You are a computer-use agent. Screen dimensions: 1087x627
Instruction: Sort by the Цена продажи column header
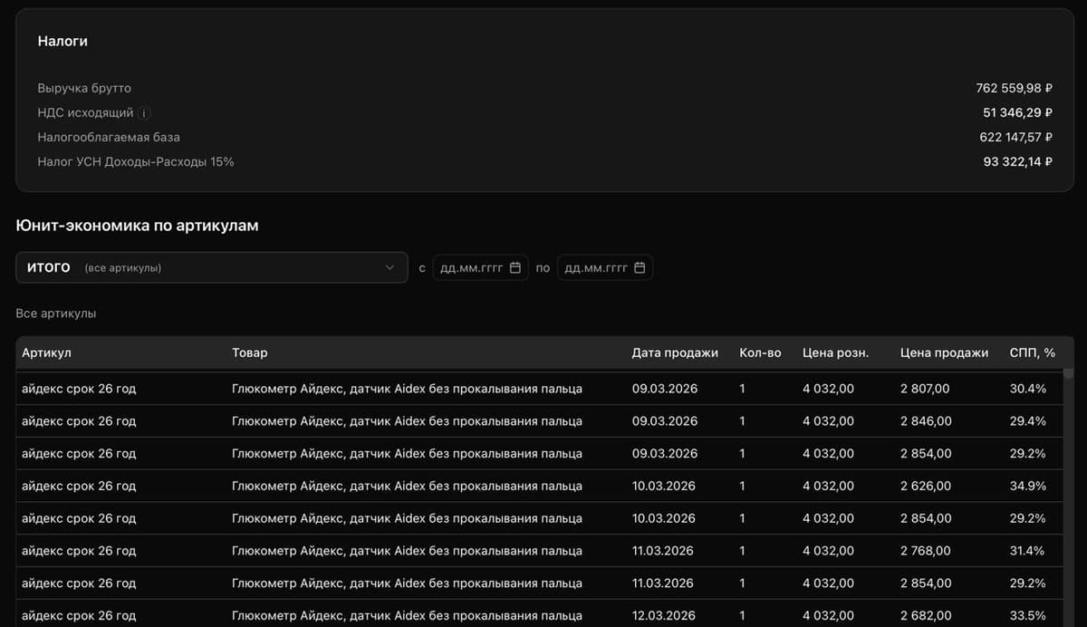click(944, 352)
